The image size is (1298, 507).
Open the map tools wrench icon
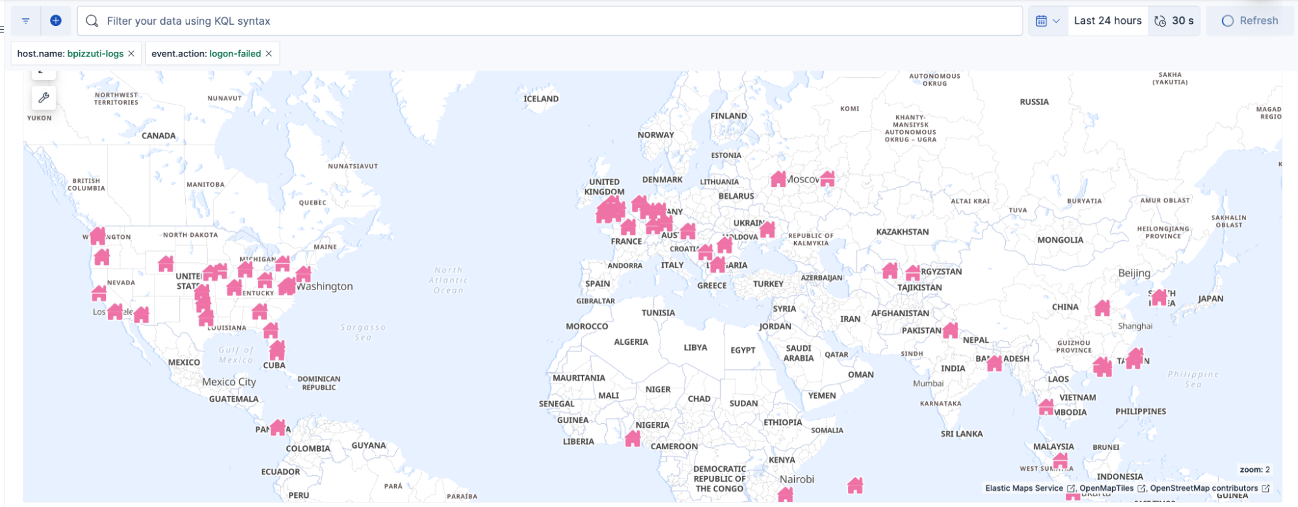pyautogui.click(x=44, y=98)
